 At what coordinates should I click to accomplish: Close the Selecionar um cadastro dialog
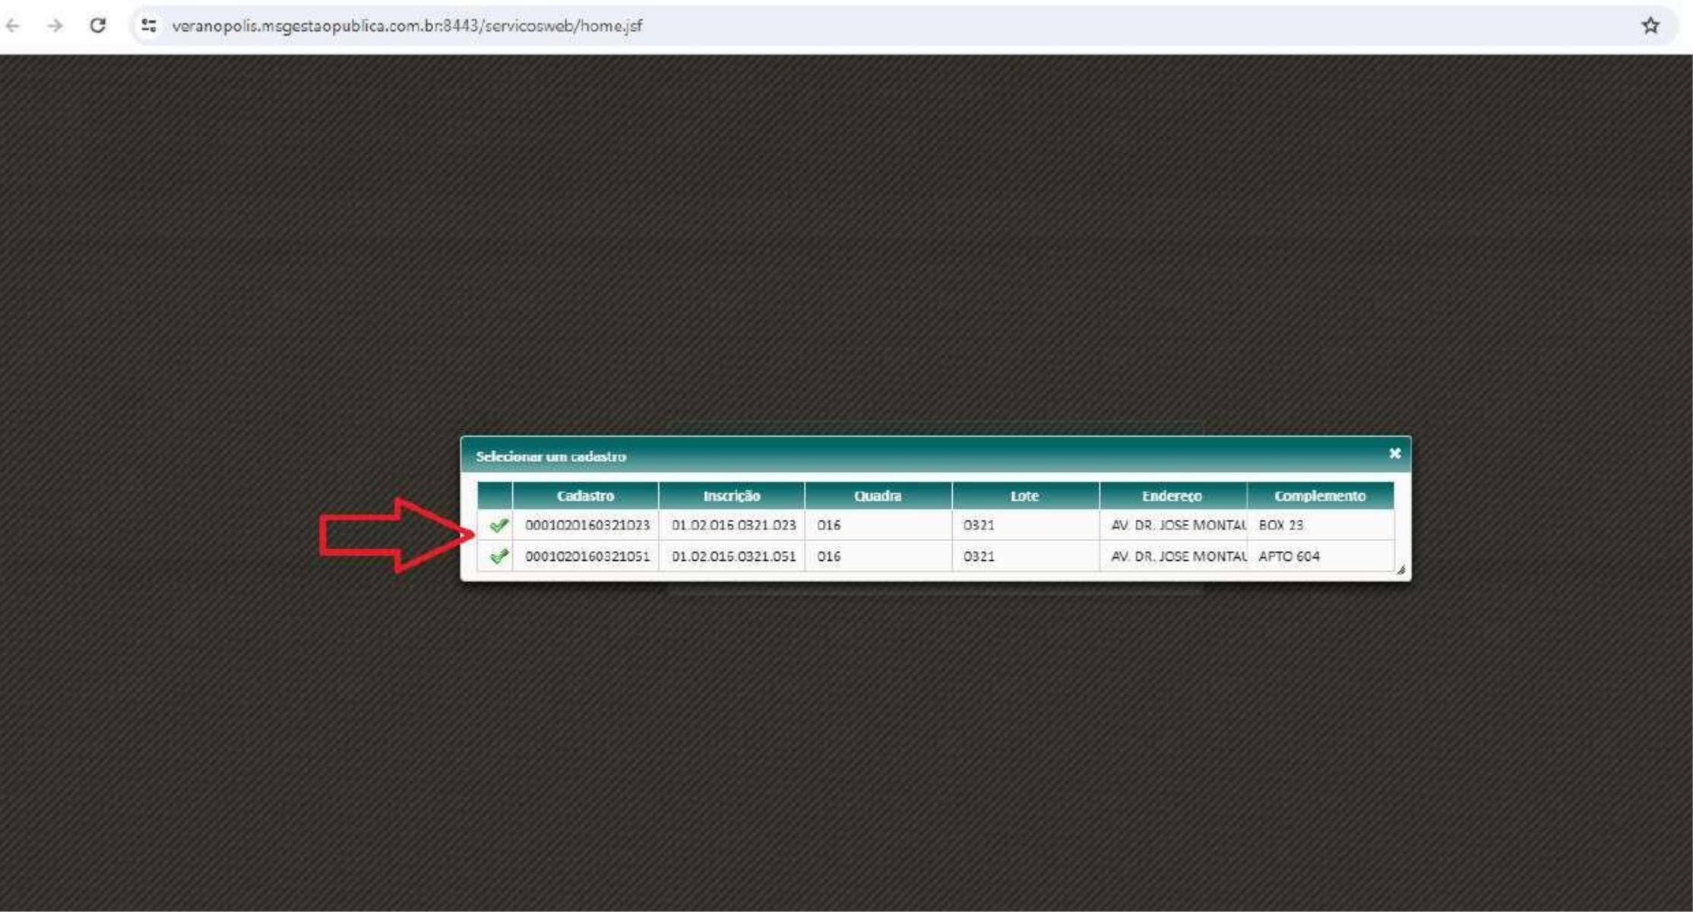coord(1394,454)
